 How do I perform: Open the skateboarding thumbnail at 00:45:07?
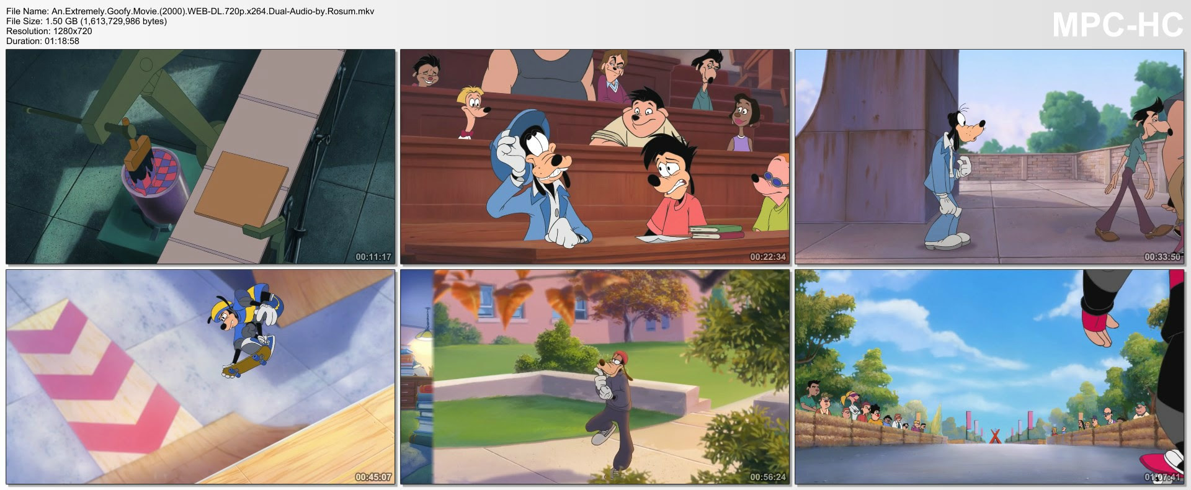pyautogui.click(x=200, y=376)
